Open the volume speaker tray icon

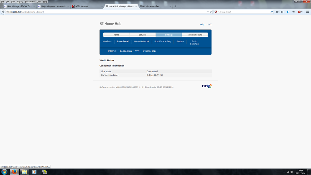[292, 172]
